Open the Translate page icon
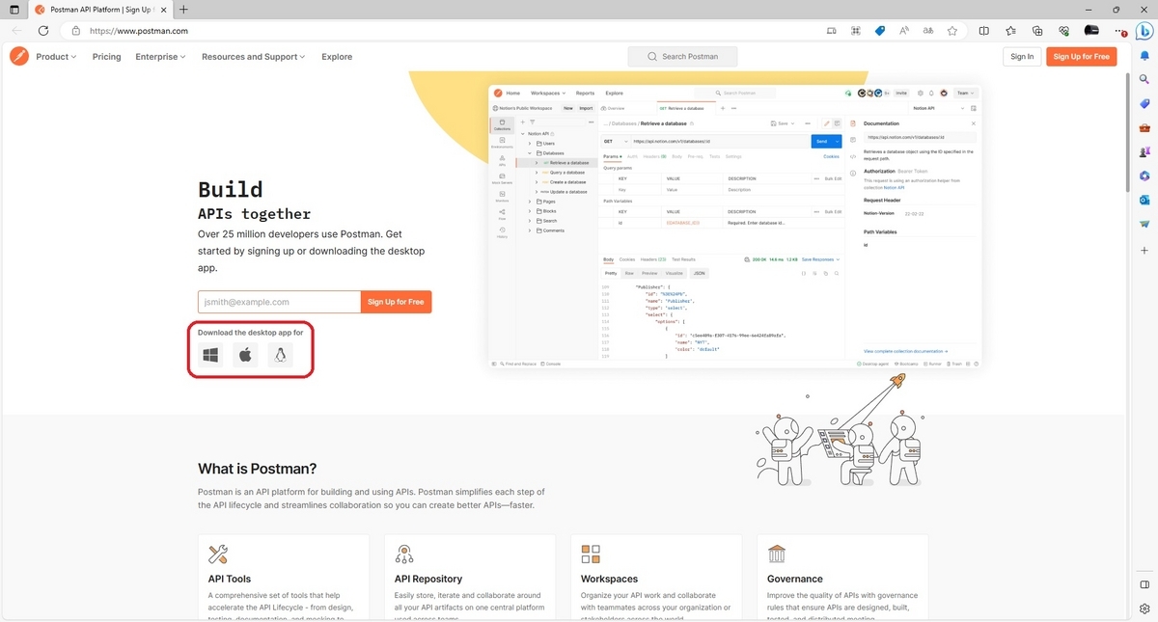This screenshot has height=622, width=1158. point(928,31)
